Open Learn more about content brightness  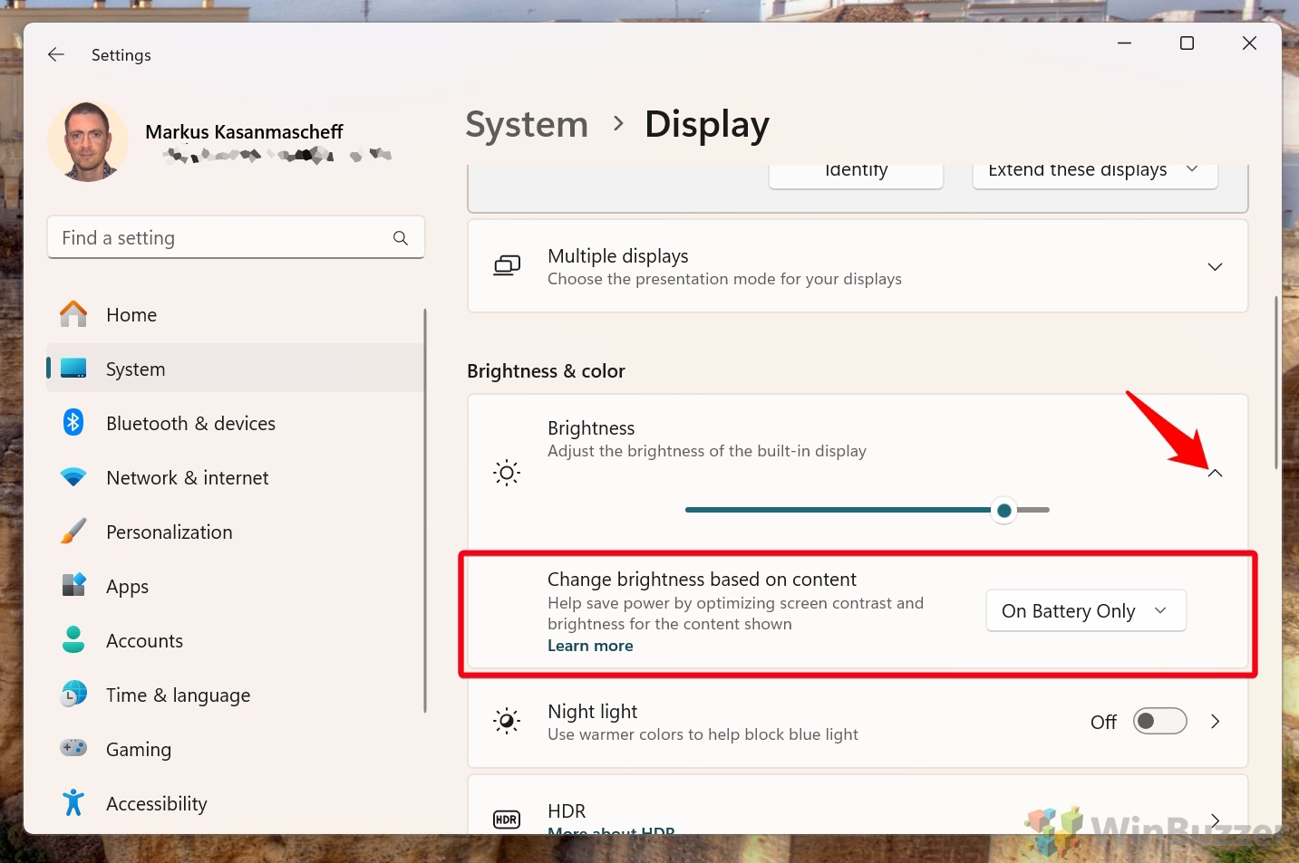(x=590, y=646)
